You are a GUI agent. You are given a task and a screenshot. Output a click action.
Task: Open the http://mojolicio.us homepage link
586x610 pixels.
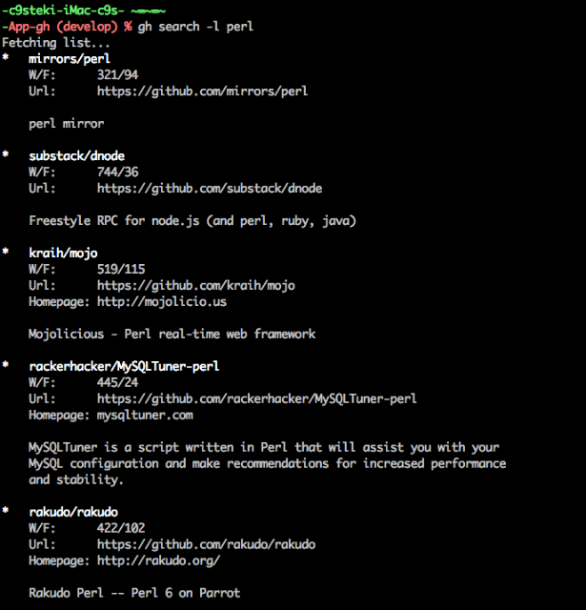pos(162,302)
